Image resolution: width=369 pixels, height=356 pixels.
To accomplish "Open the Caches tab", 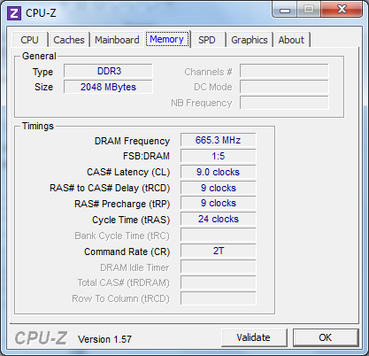I will (x=69, y=40).
